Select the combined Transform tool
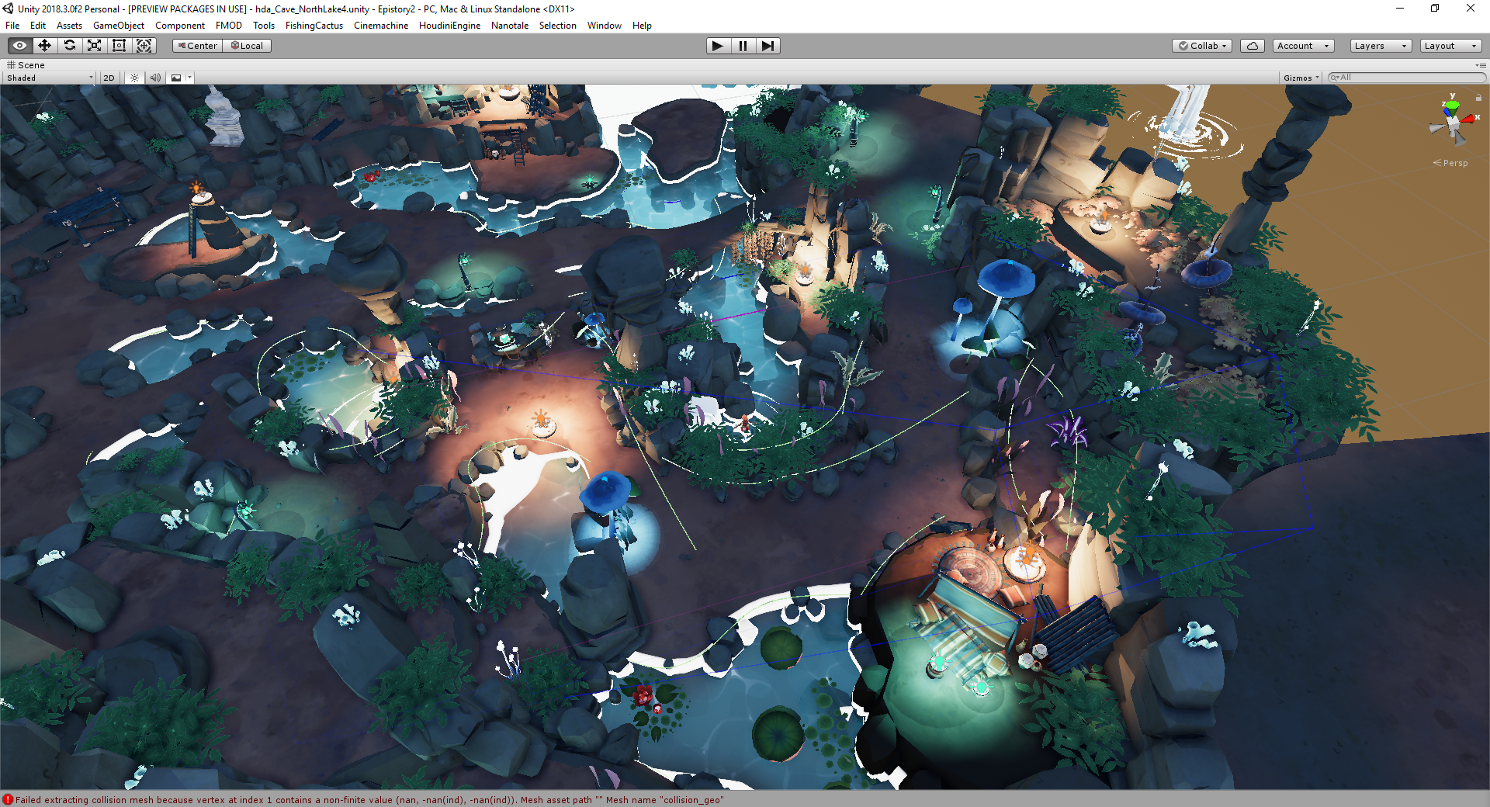The width and height of the screenshot is (1490, 807). 144,46
